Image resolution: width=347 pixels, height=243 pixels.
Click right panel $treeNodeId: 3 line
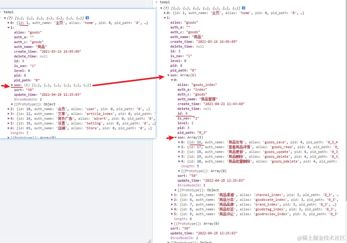(191, 185)
